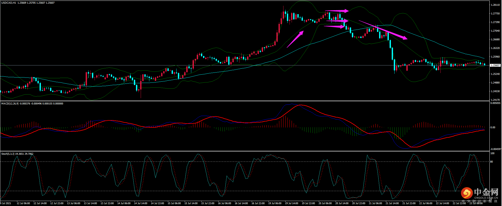Select the lowest of three horizontal arrows

pyautogui.click(x=335, y=26)
